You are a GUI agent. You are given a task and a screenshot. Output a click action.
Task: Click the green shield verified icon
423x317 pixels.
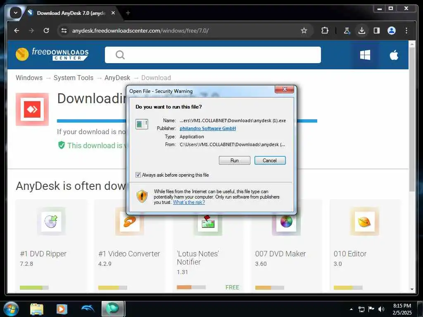[62, 145]
